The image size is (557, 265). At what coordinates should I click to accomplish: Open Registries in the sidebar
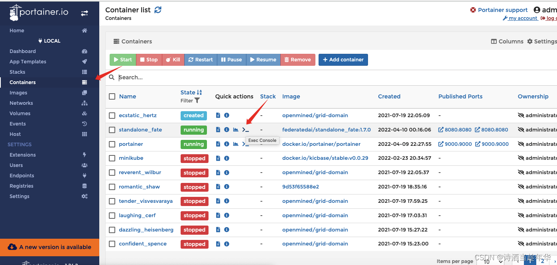pyautogui.click(x=22, y=186)
